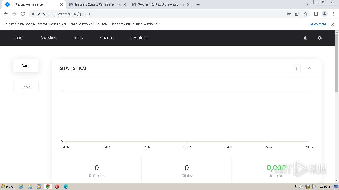Open Microsoft Edge from taskbar
339x190 pixels.
click(x=66, y=187)
